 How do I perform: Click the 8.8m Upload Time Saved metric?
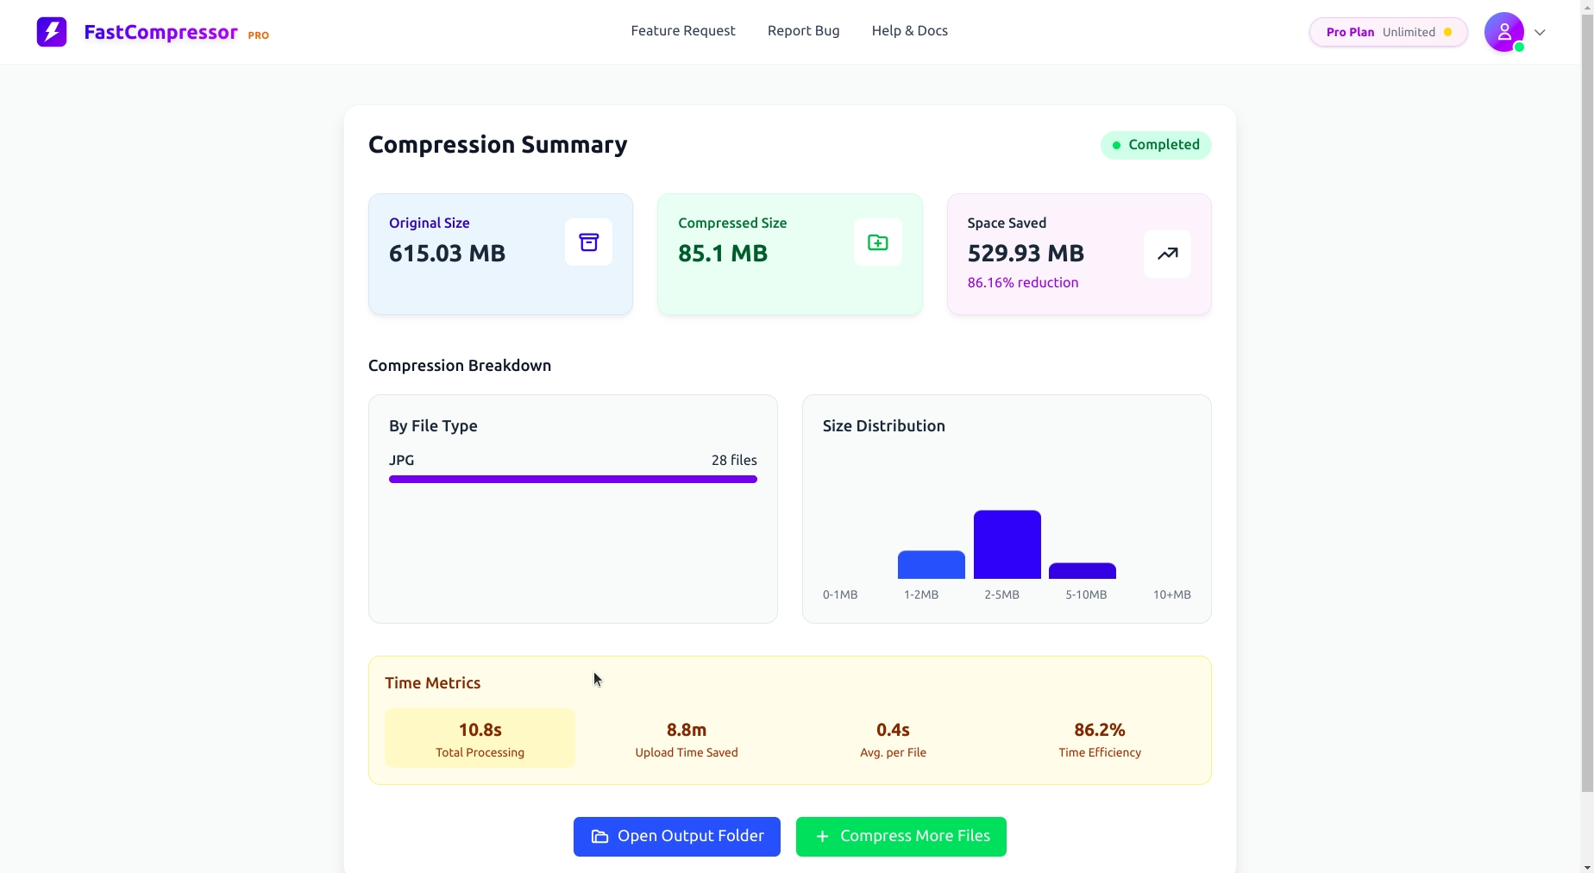[x=687, y=738]
